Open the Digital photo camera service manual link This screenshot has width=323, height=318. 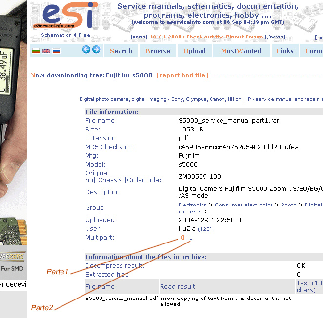[x=201, y=99]
